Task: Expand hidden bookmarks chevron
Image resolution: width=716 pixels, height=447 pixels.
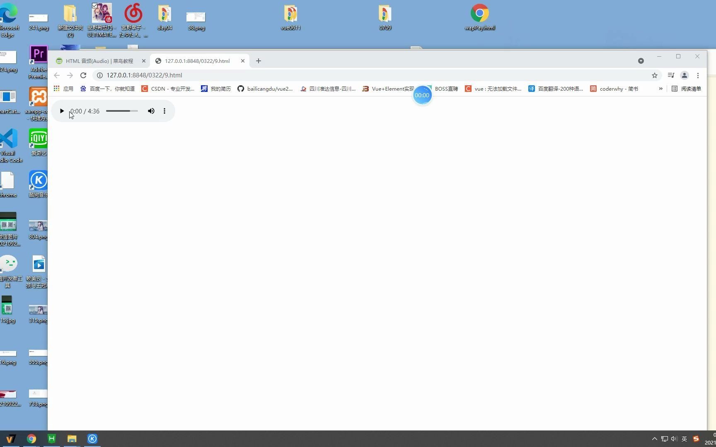Action: click(660, 89)
